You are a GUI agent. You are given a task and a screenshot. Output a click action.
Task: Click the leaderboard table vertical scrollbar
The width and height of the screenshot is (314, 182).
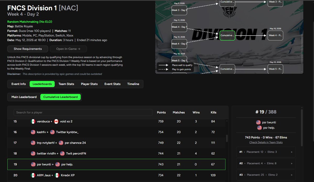[x=227, y=138]
